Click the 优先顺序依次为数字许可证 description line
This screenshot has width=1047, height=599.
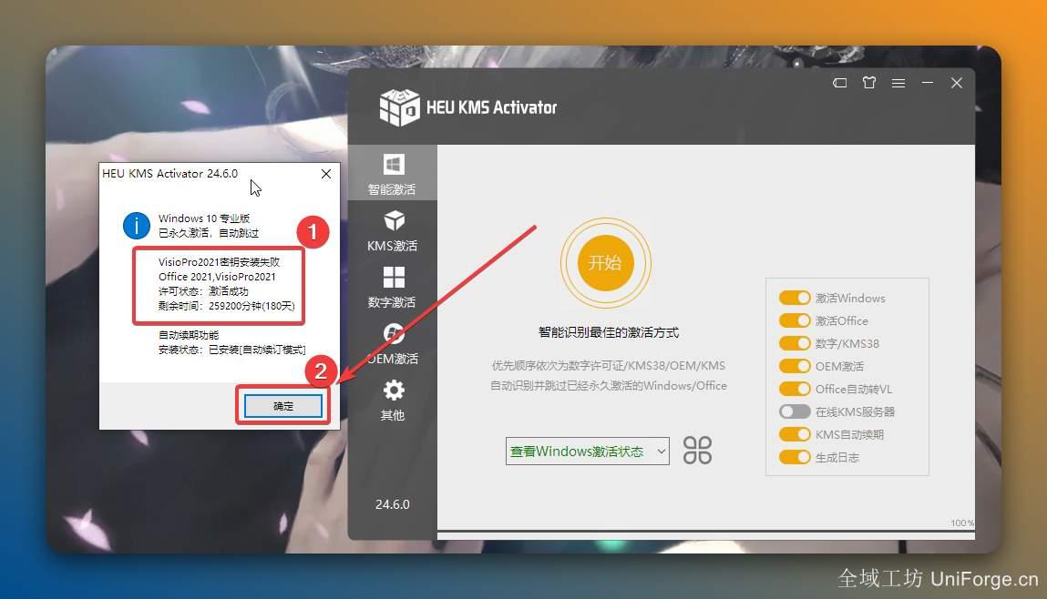(x=609, y=366)
